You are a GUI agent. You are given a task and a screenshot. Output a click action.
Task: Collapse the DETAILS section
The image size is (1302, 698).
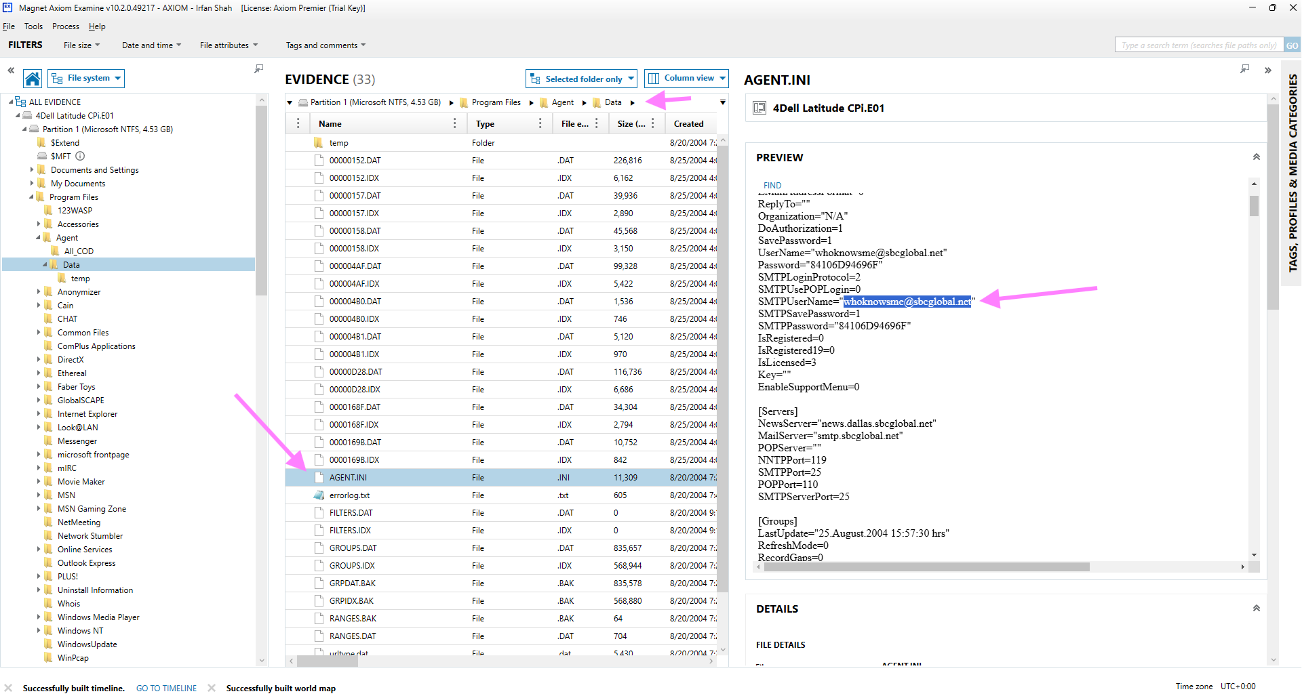click(1256, 609)
